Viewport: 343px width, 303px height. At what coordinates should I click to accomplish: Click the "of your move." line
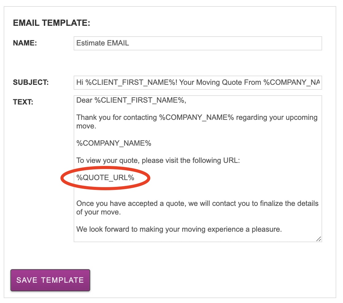pyautogui.click(x=98, y=212)
